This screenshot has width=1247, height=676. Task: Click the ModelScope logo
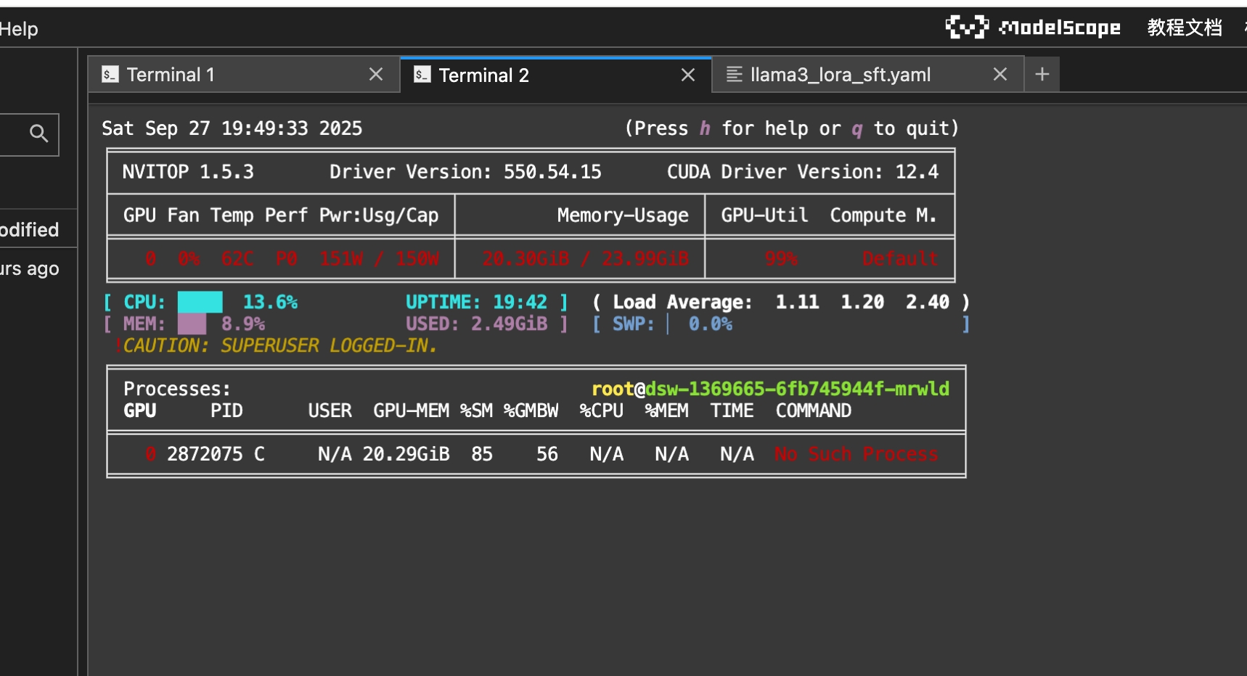1033,28
